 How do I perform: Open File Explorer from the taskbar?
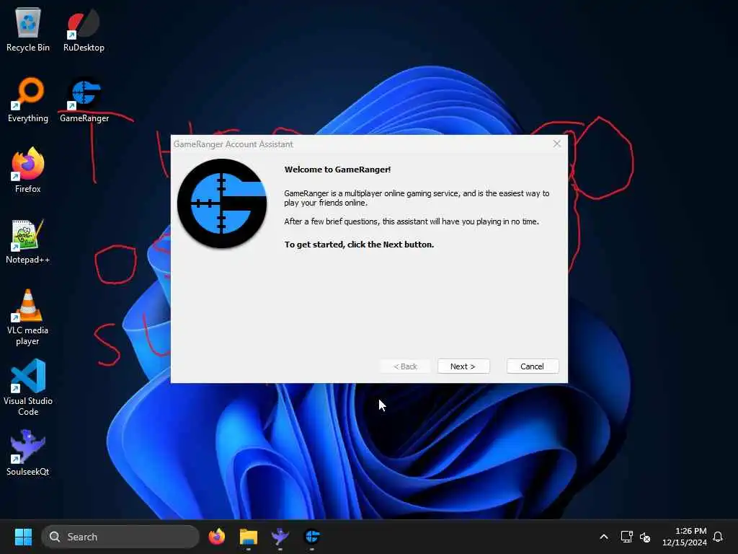(x=249, y=537)
